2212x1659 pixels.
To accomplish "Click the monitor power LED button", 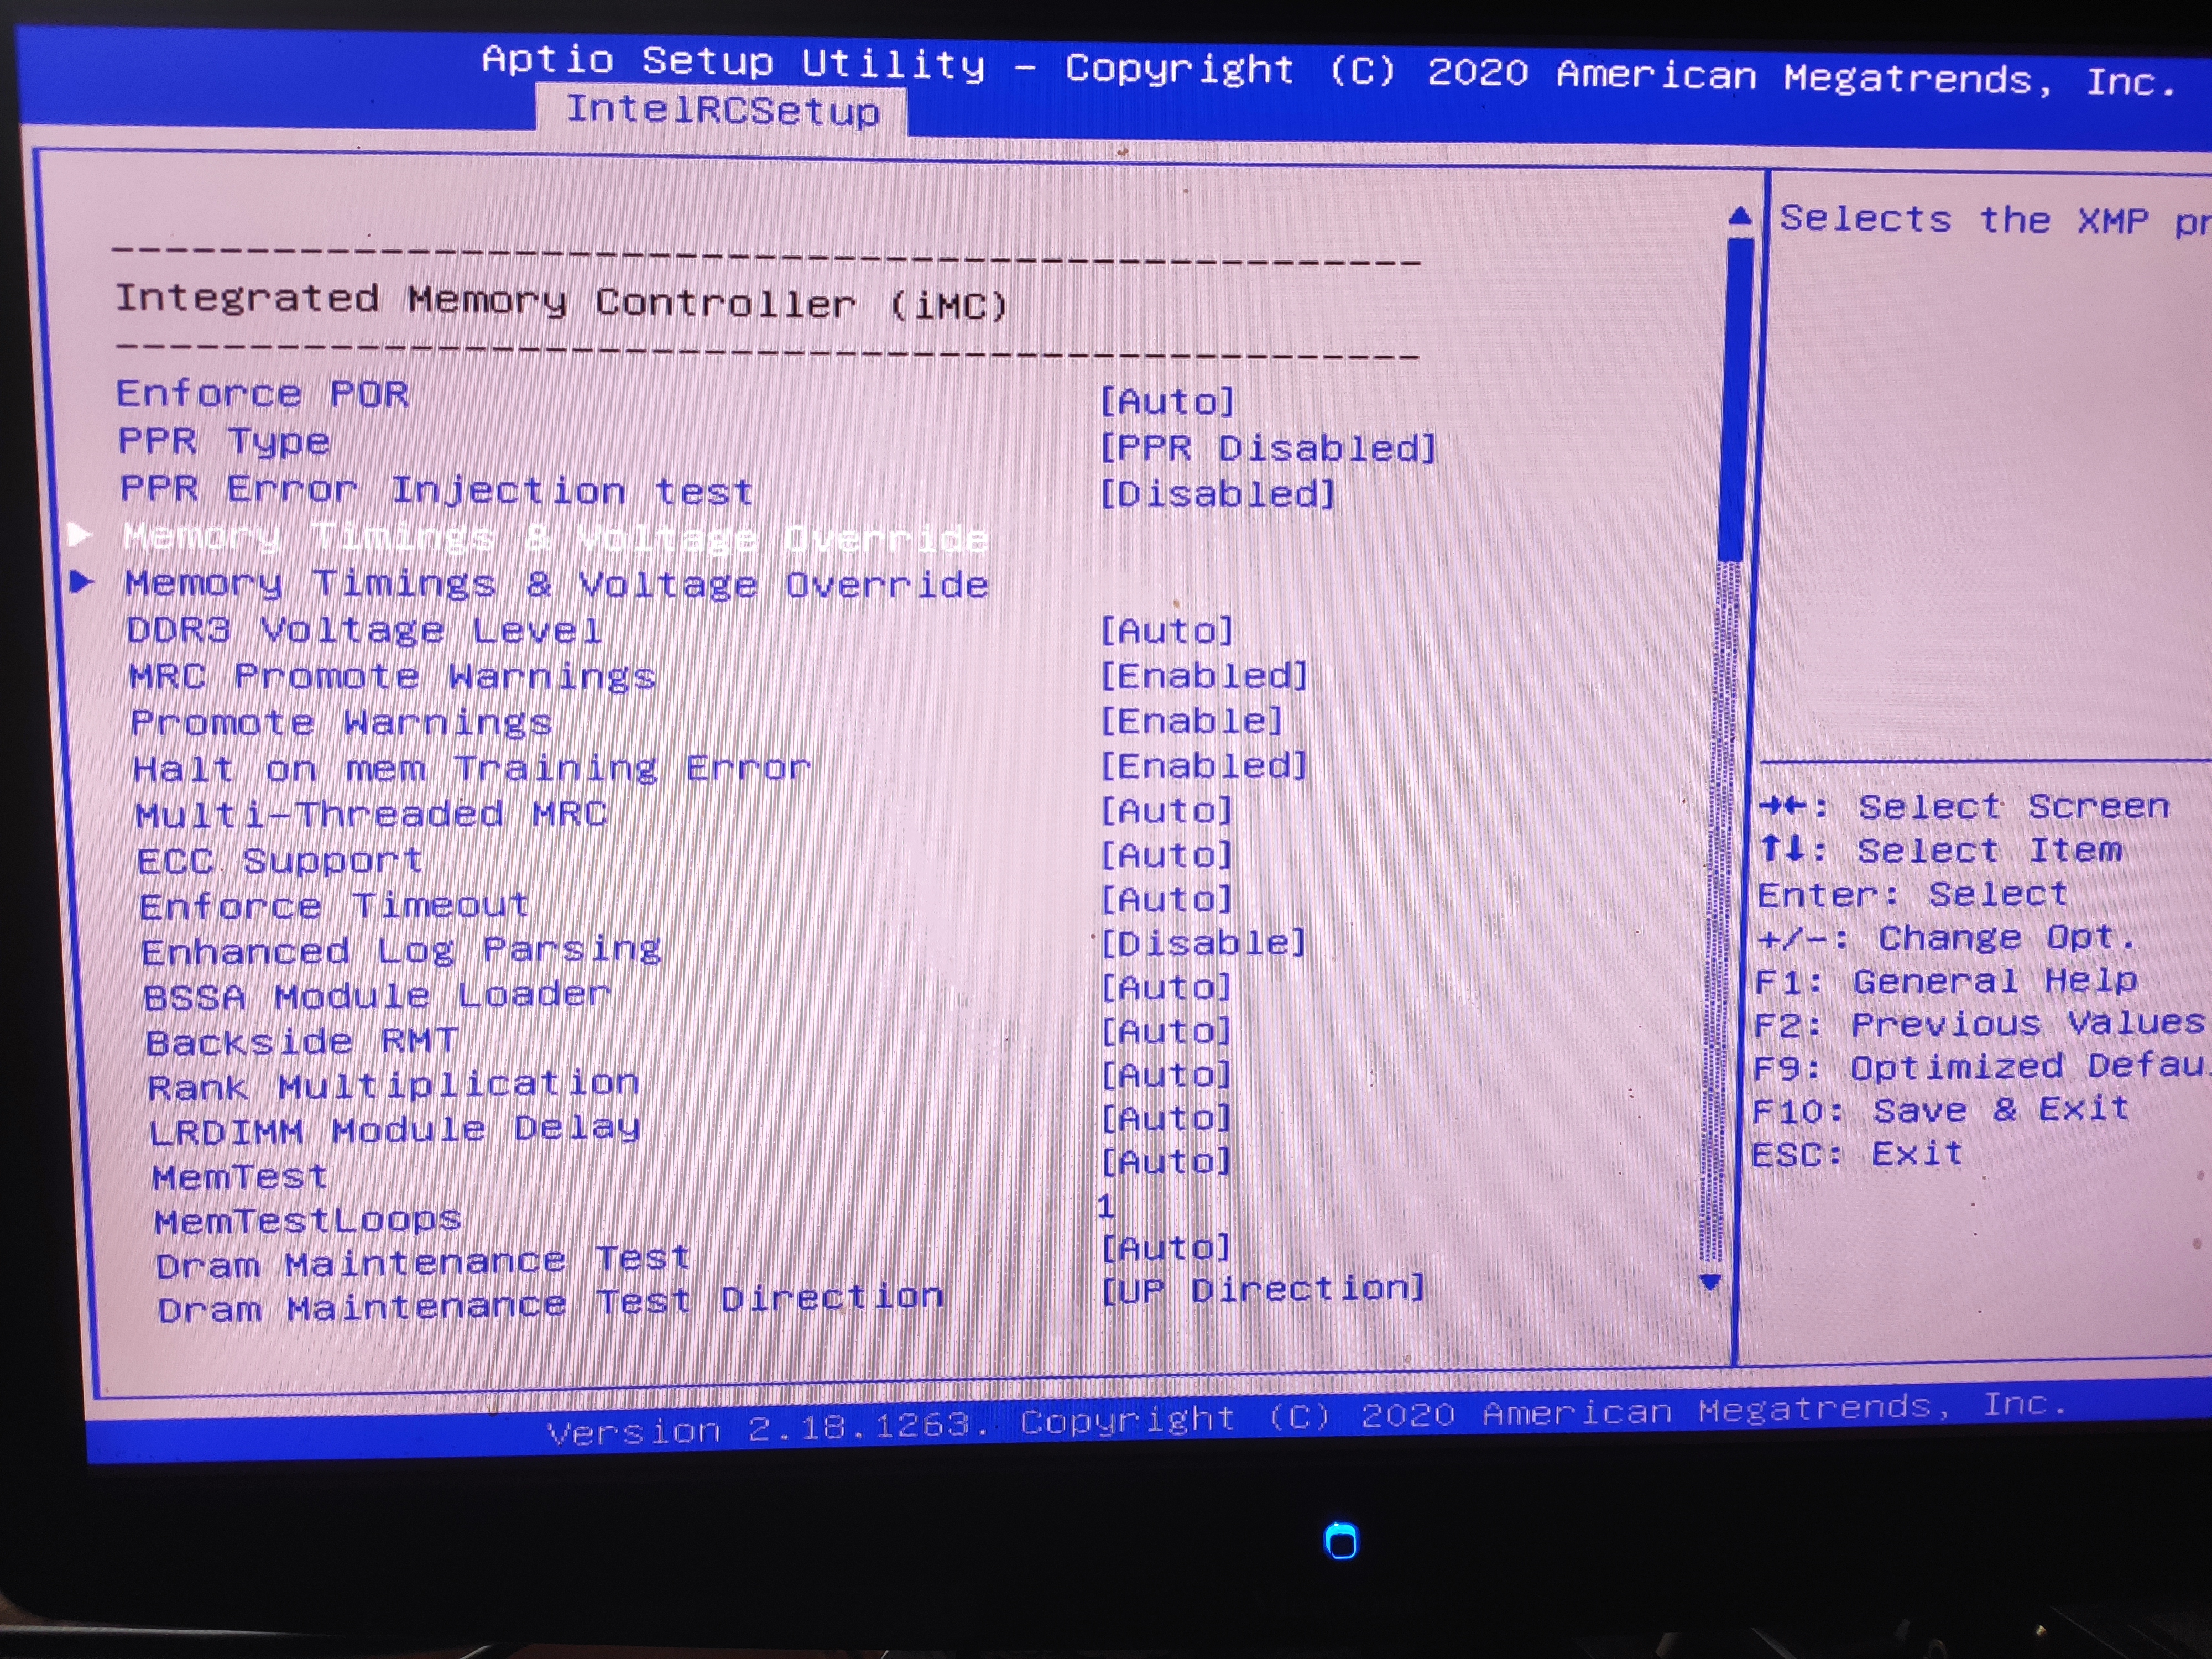I will click(x=1341, y=1541).
